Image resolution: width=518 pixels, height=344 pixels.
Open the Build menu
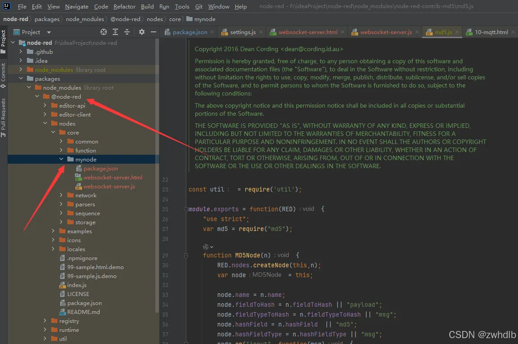147,7
